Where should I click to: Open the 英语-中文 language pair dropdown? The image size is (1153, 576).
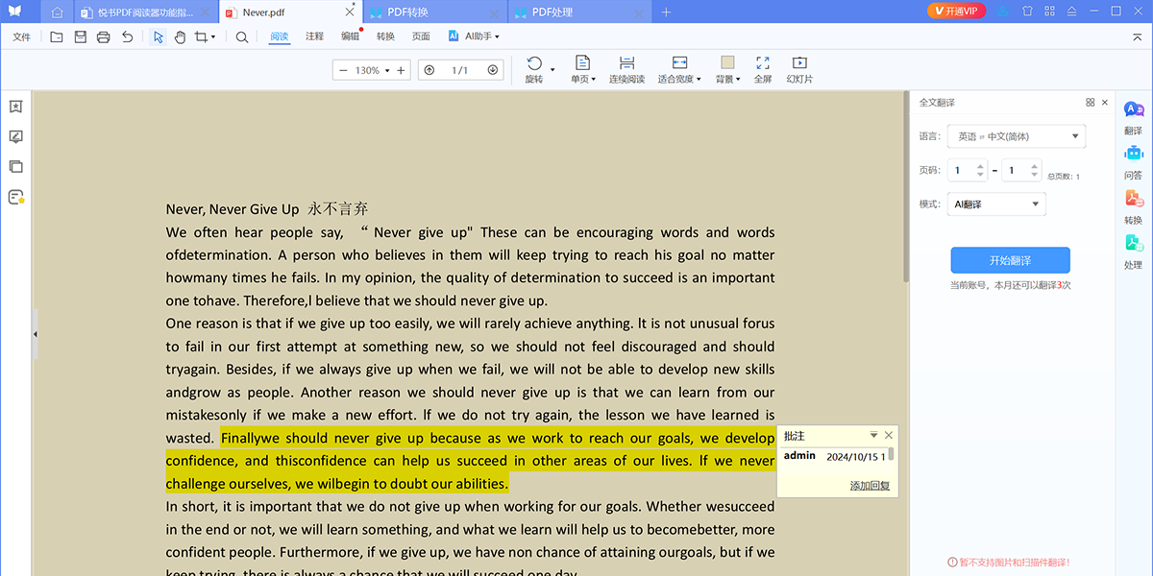pos(1016,135)
